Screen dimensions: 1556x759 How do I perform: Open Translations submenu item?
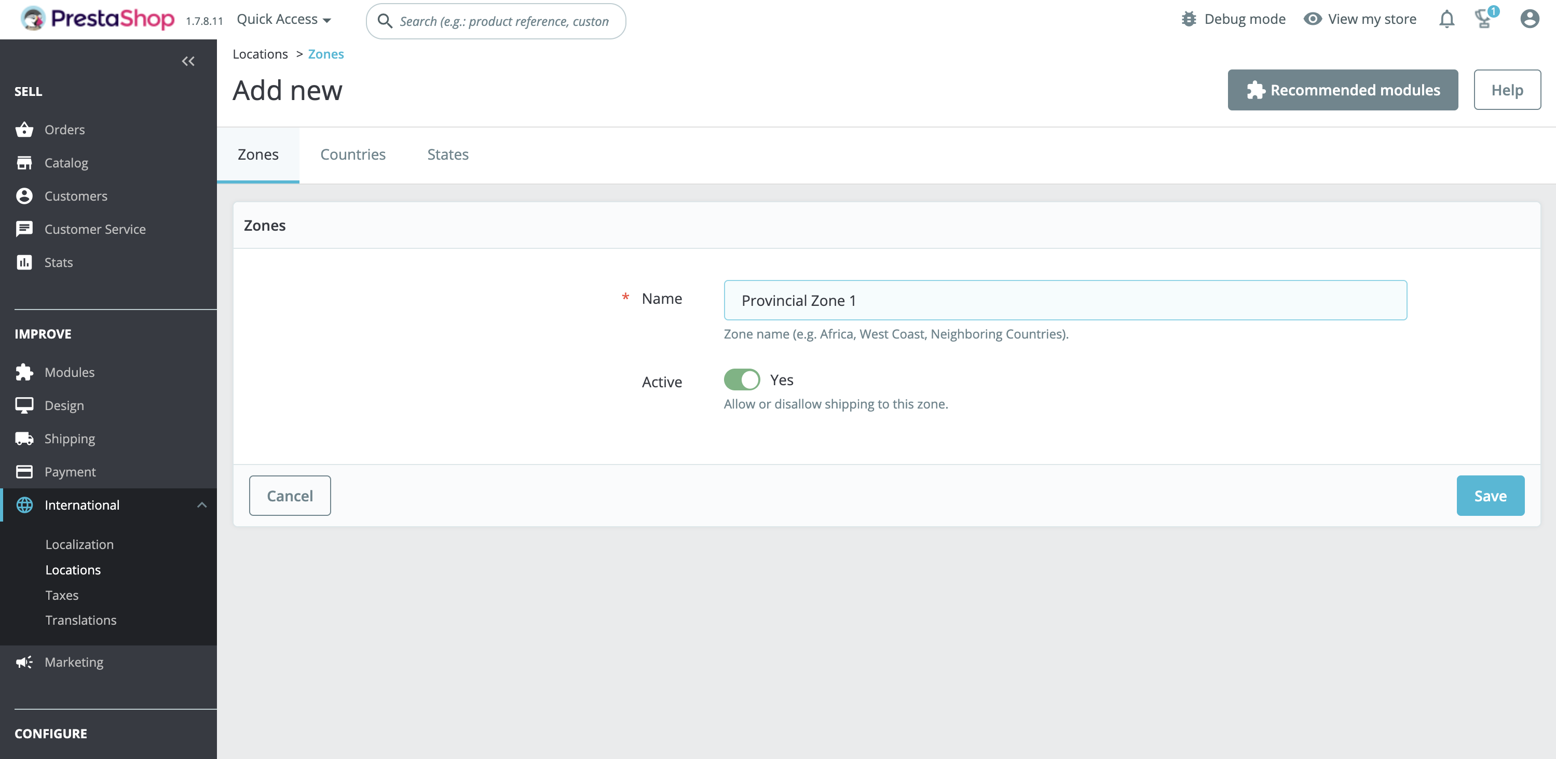click(x=81, y=620)
